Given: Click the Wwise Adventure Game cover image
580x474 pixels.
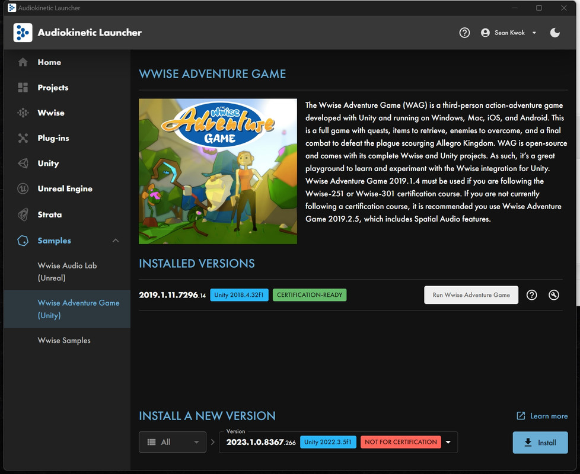Looking at the screenshot, I should pos(218,171).
